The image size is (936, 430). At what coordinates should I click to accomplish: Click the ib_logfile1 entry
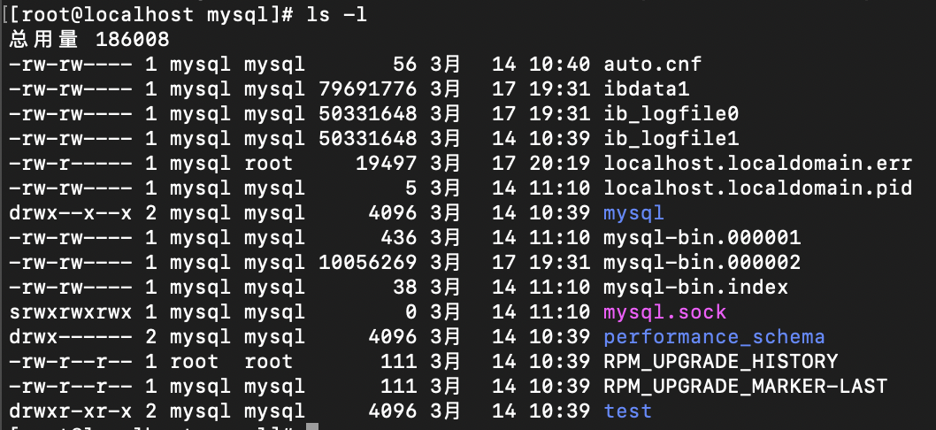tap(671, 139)
